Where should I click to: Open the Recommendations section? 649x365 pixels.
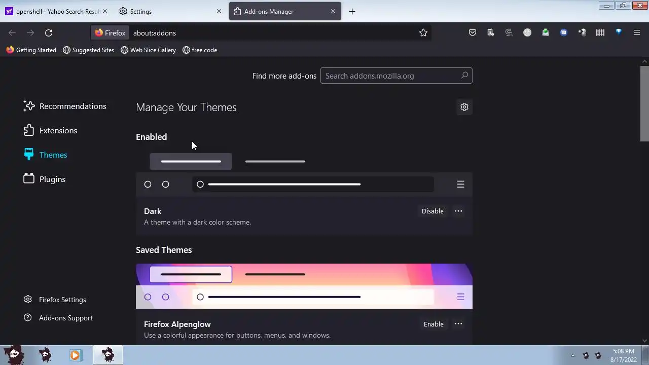point(65,106)
